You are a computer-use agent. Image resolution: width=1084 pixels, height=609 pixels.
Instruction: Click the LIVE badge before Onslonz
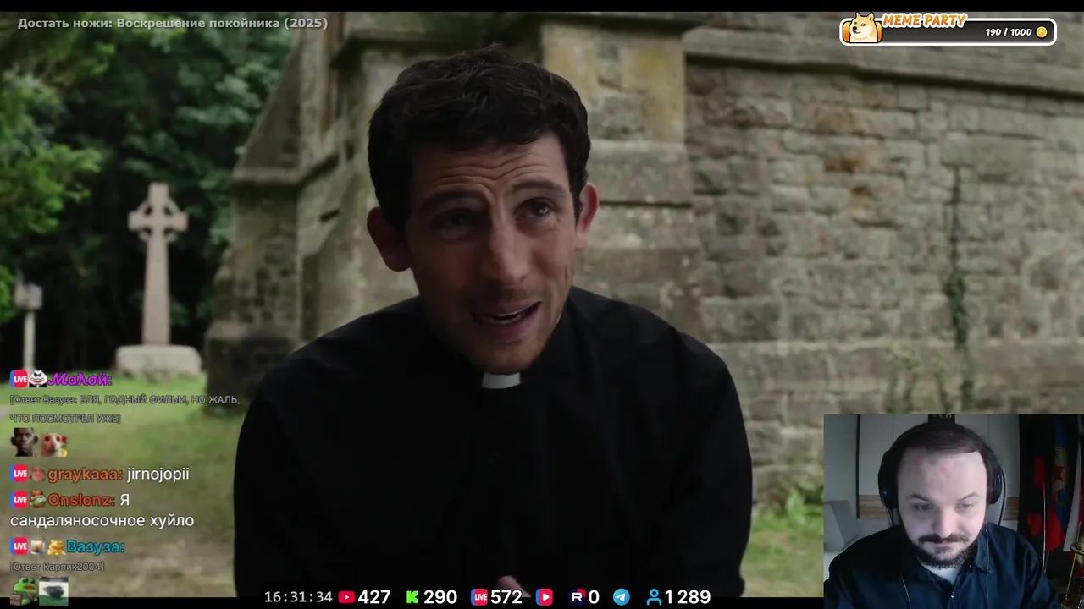click(x=19, y=500)
